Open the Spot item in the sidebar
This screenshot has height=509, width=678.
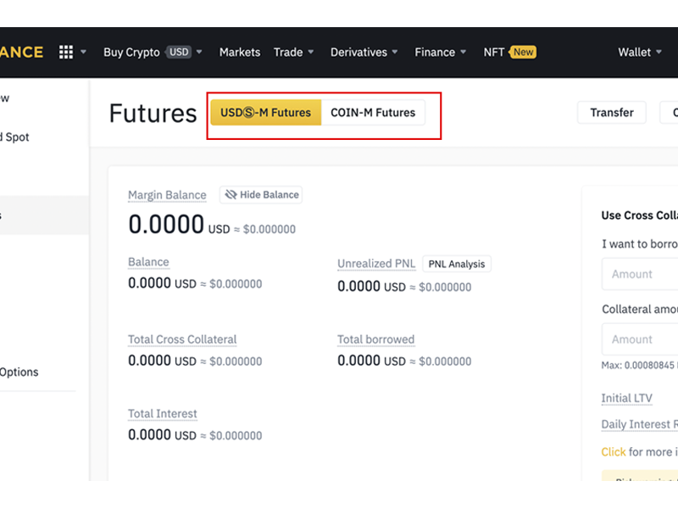pyautogui.click(x=14, y=137)
